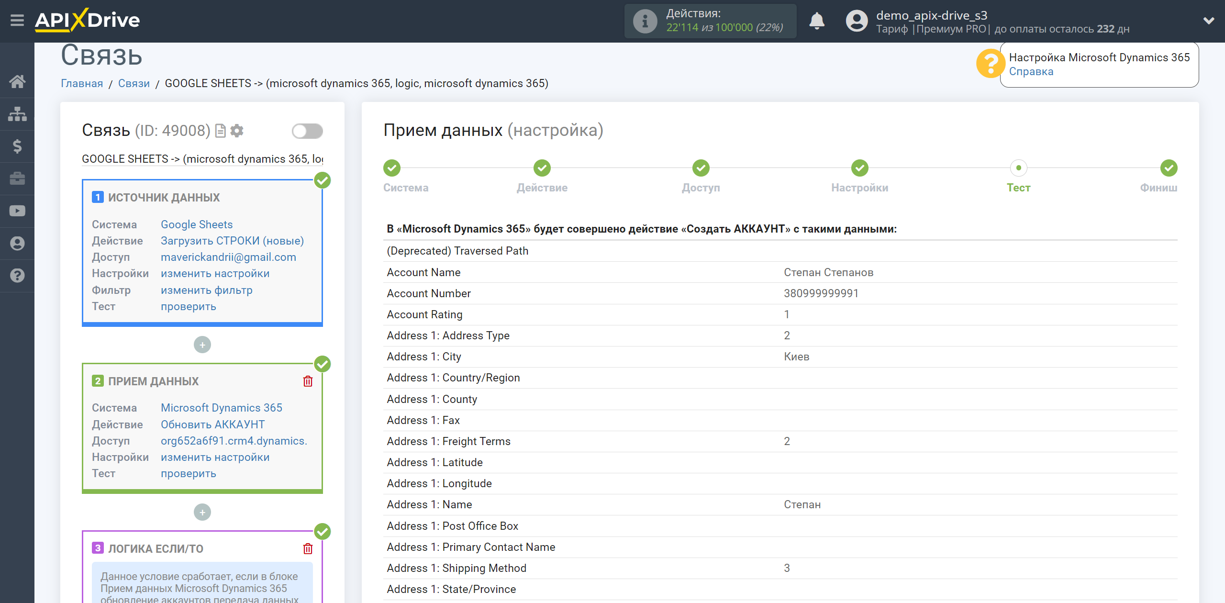Viewport: 1225px width, 603px height.
Task: Go to Home in sidebar
Action: pyautogui.click(x=17, y=81)
